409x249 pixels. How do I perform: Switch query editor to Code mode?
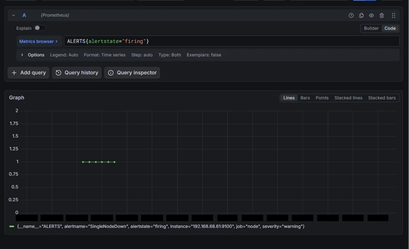click(x=390, y=28)
